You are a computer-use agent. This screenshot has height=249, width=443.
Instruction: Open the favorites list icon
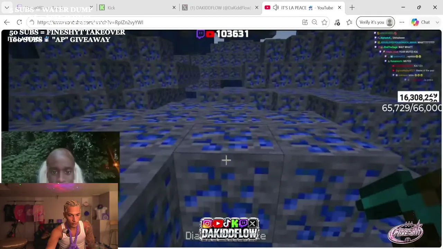click(350, 22)
